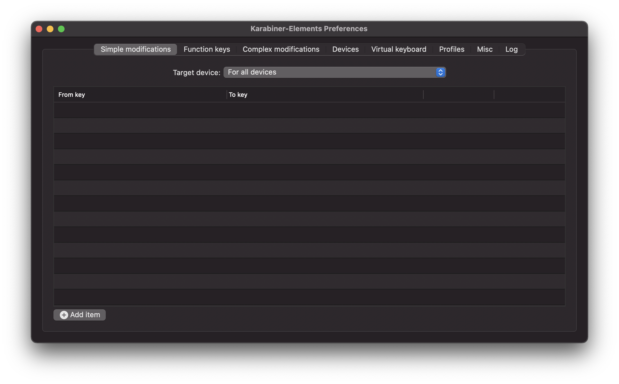Select the last empty table row
This screenshot has width=619, height=384.
(309, 297)
